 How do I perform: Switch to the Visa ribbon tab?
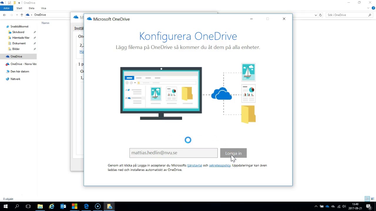pyautogui.click(x=43, y=8)
